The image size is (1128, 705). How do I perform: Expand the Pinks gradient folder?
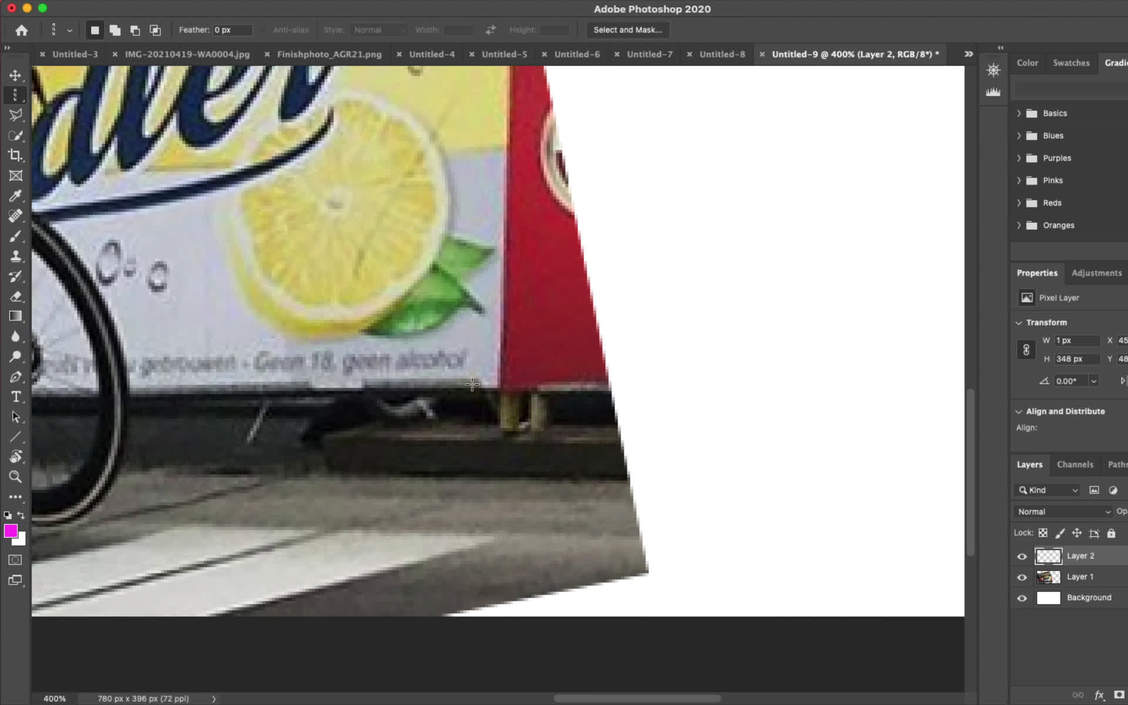point(1019,180)
